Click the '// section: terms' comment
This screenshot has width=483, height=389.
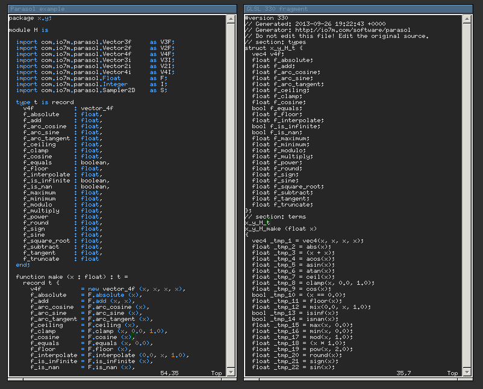[275, 217]
